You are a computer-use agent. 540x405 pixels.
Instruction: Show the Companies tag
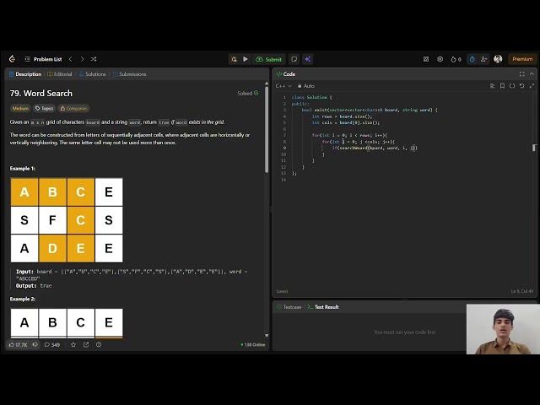(x=73, y=109)
